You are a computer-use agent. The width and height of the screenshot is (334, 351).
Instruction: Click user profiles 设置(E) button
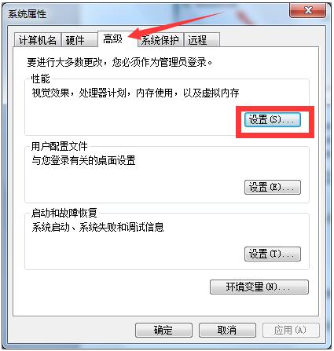click(273, 187)
